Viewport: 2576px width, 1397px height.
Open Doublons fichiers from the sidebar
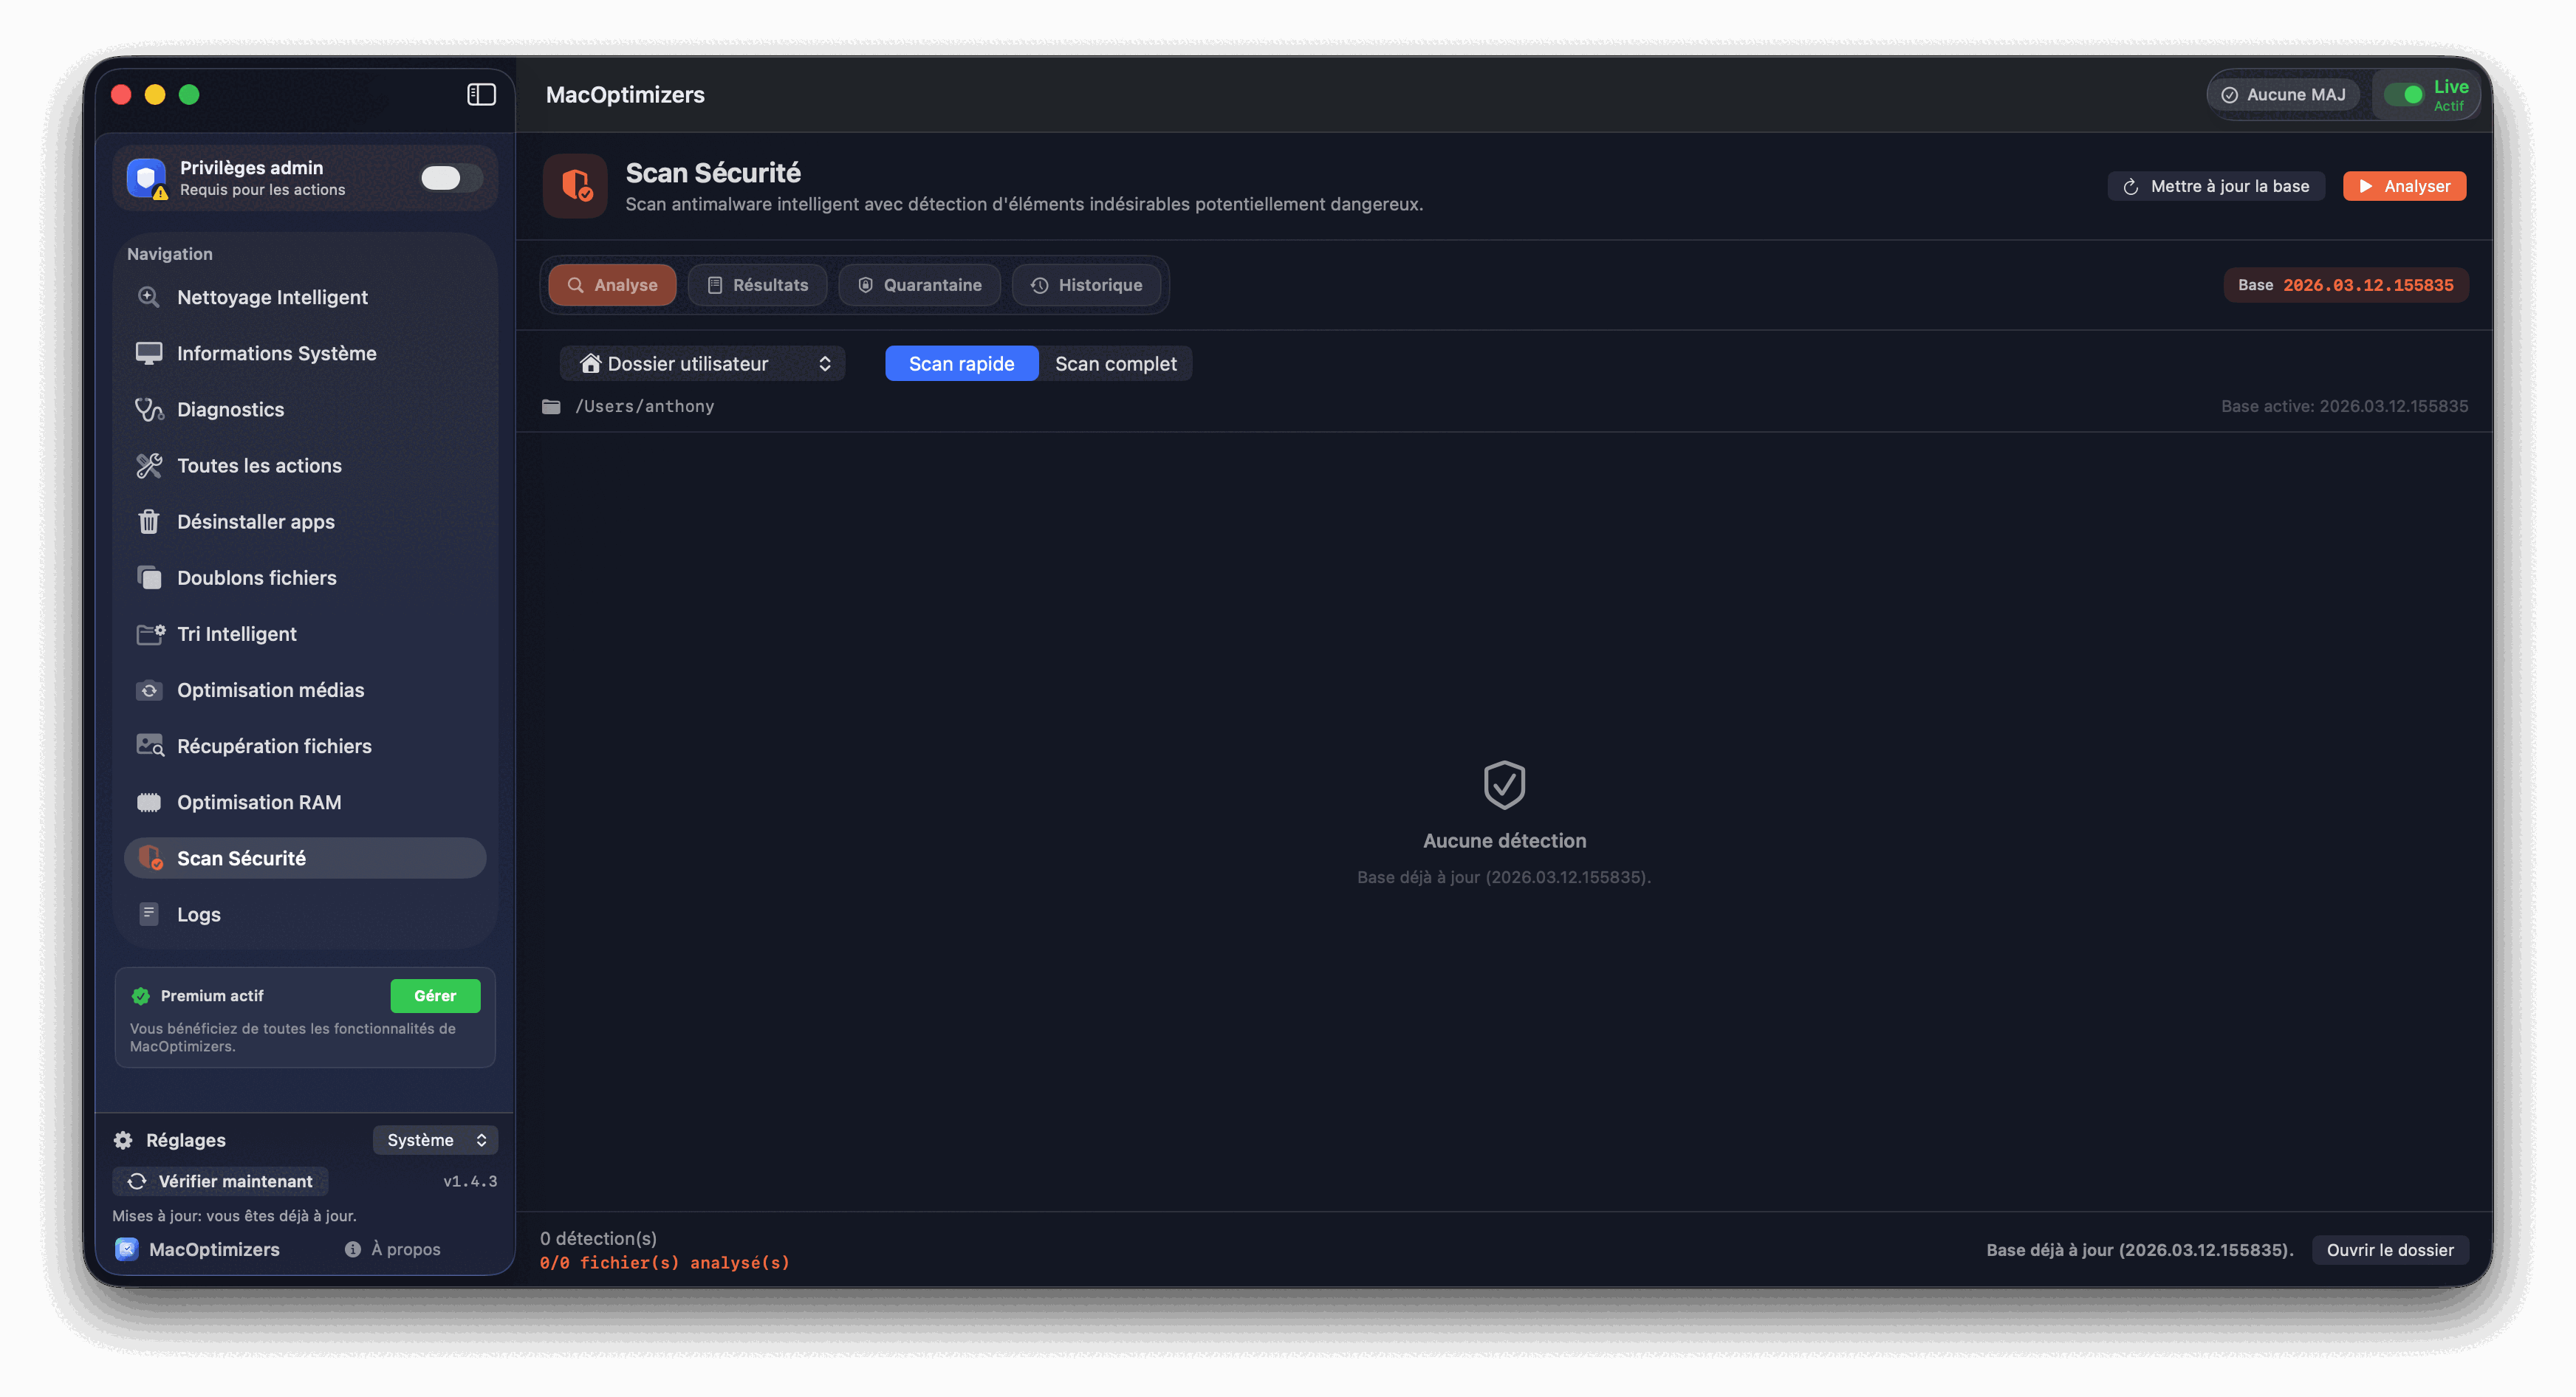(256, 577)
